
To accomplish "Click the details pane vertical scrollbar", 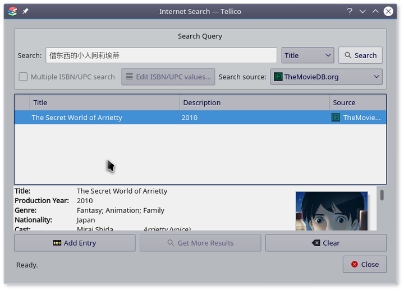I will pos(382,195).
